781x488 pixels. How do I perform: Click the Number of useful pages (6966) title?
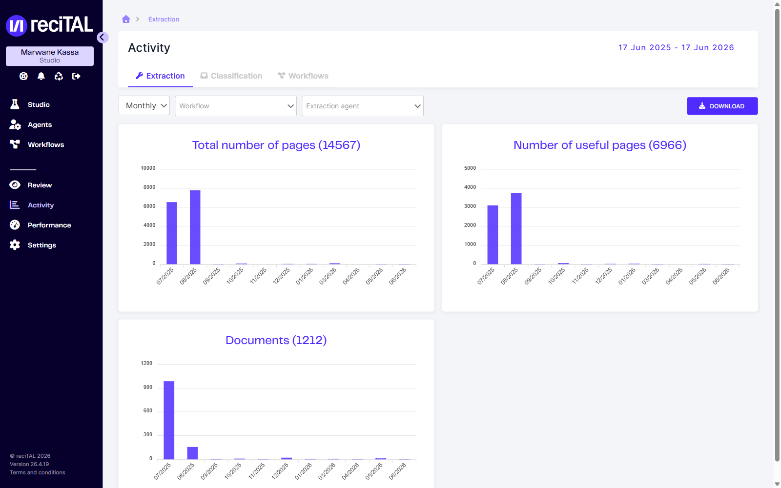[x=600, y=145]
